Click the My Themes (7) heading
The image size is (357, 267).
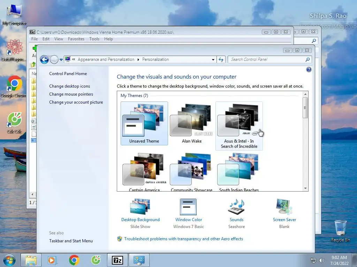pyautogui.click(x=134, y=96)
